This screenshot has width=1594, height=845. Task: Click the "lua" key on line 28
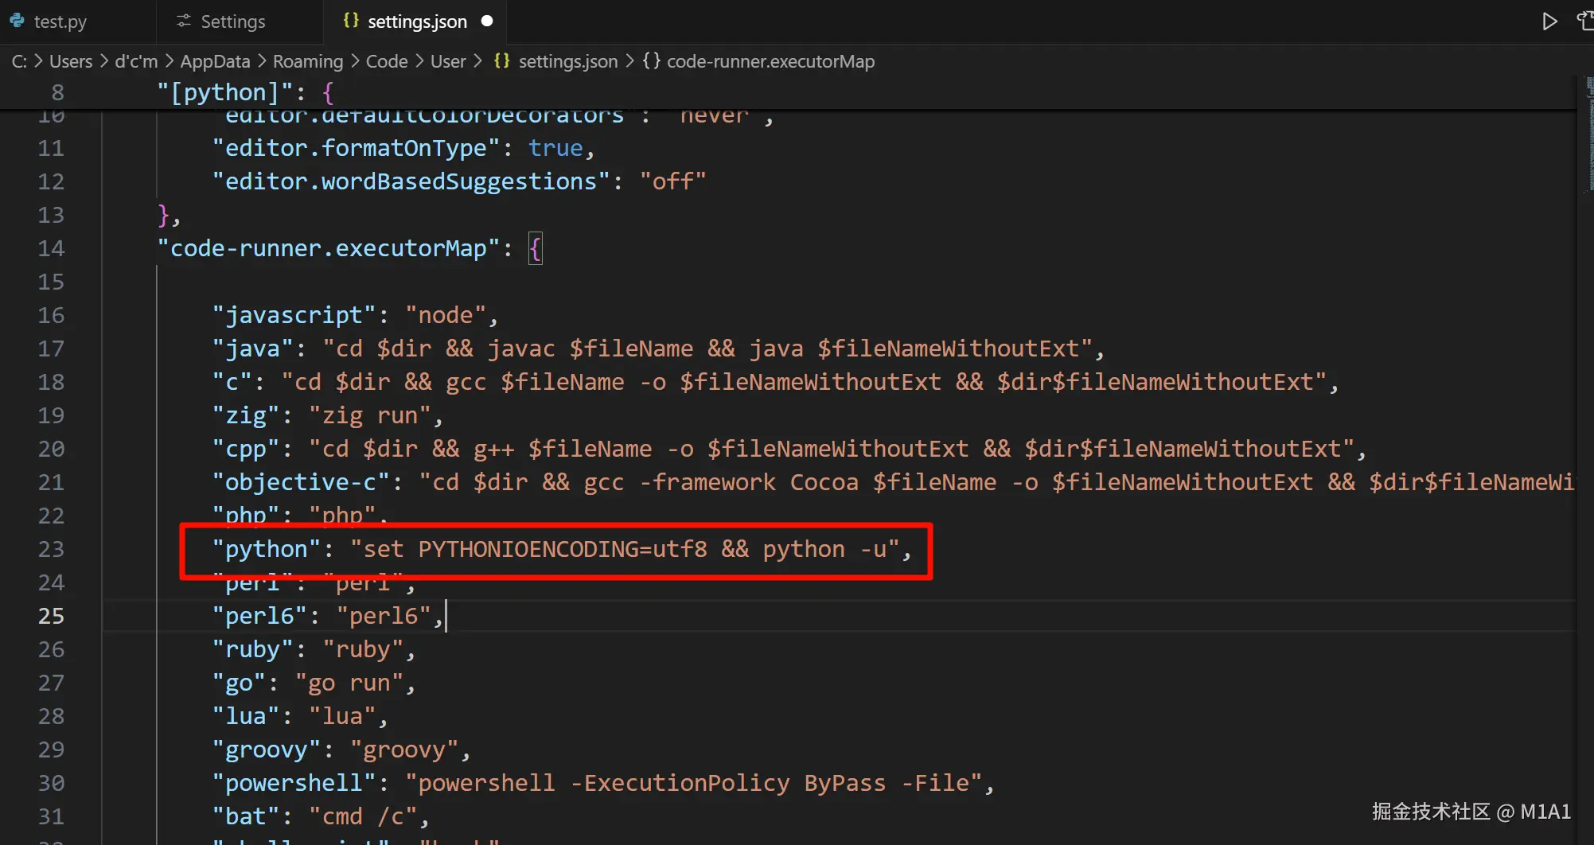point(246,716)
